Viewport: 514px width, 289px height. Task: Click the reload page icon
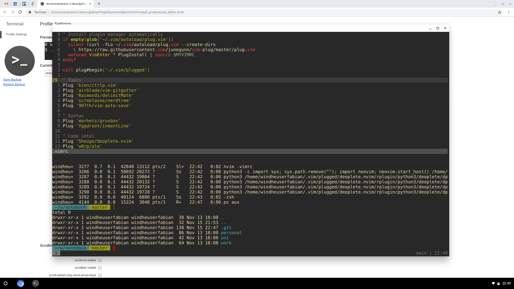click(20, 12)
